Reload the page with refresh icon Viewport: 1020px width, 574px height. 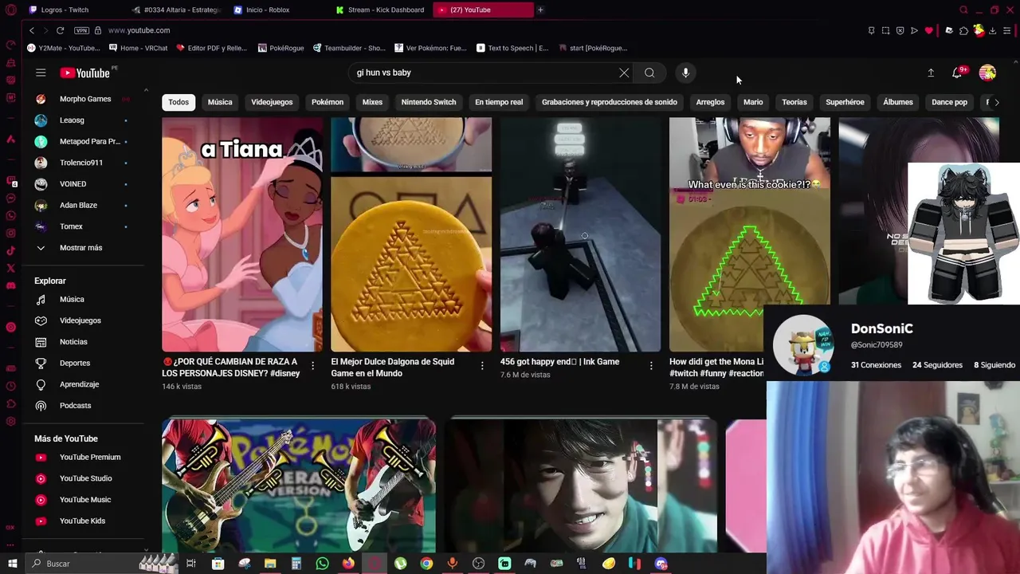coord(60,30)
